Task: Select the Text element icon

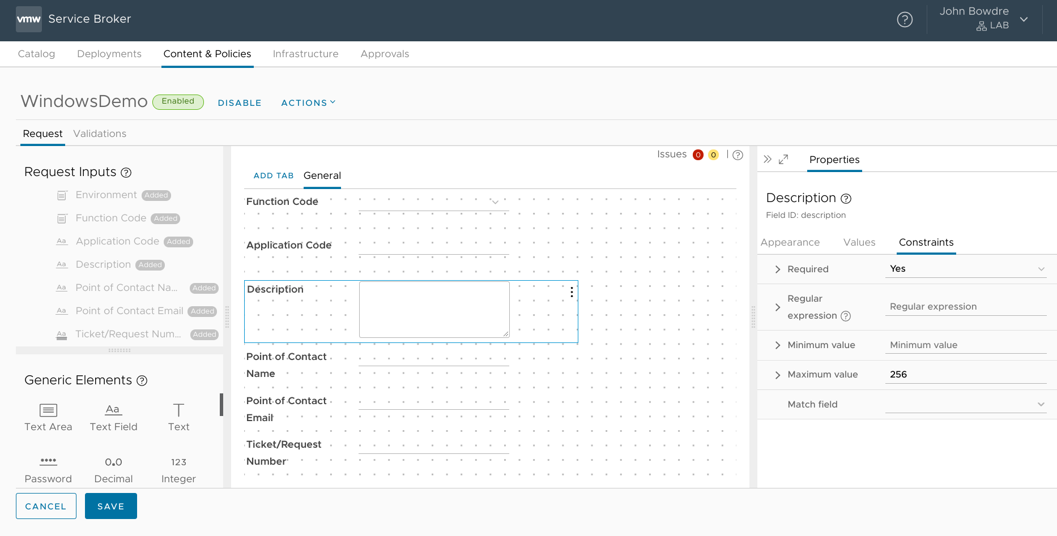Action: [178, 410]
